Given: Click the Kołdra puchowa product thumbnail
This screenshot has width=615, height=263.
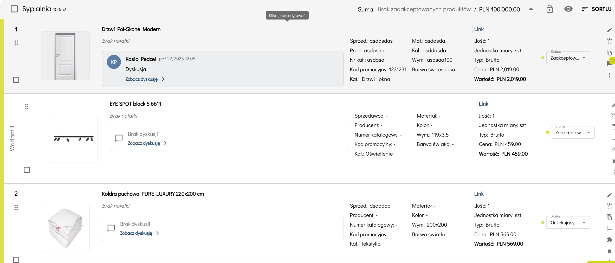Looking at the screenshot, I should 65,228.
